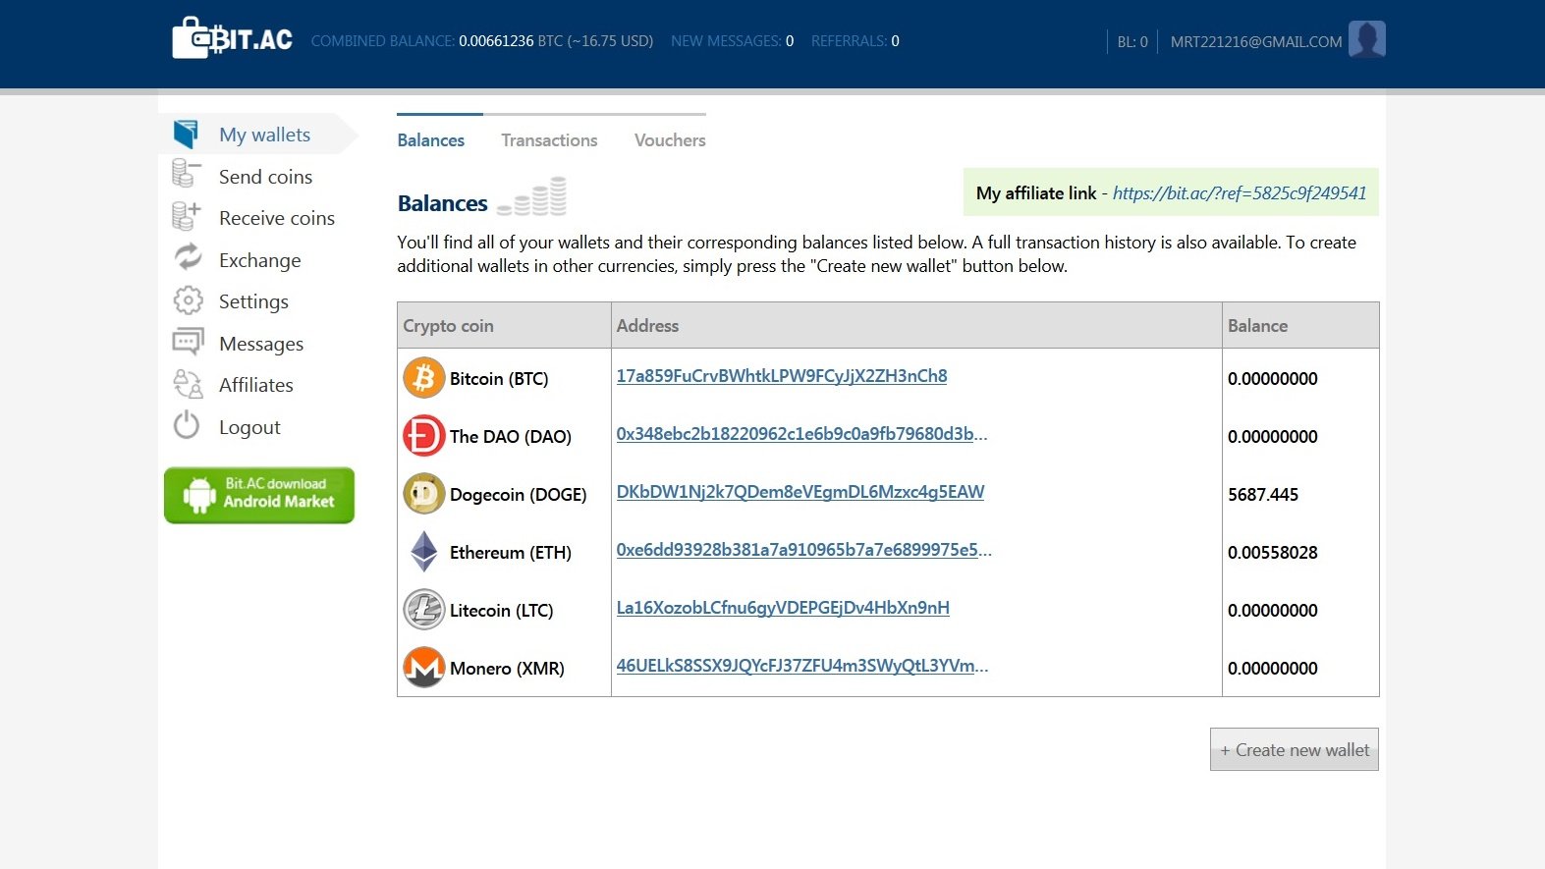Click the Monero balance 0.00000000
Image resolution: width=1545 pixels, height=869 pixels.
tap(1273, 669)
